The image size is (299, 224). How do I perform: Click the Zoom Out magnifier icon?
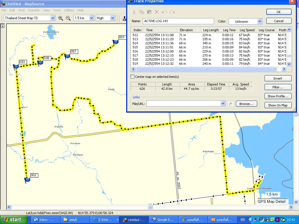point(68,18)
